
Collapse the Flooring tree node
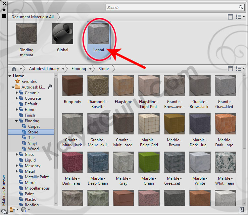pos(17,121)
